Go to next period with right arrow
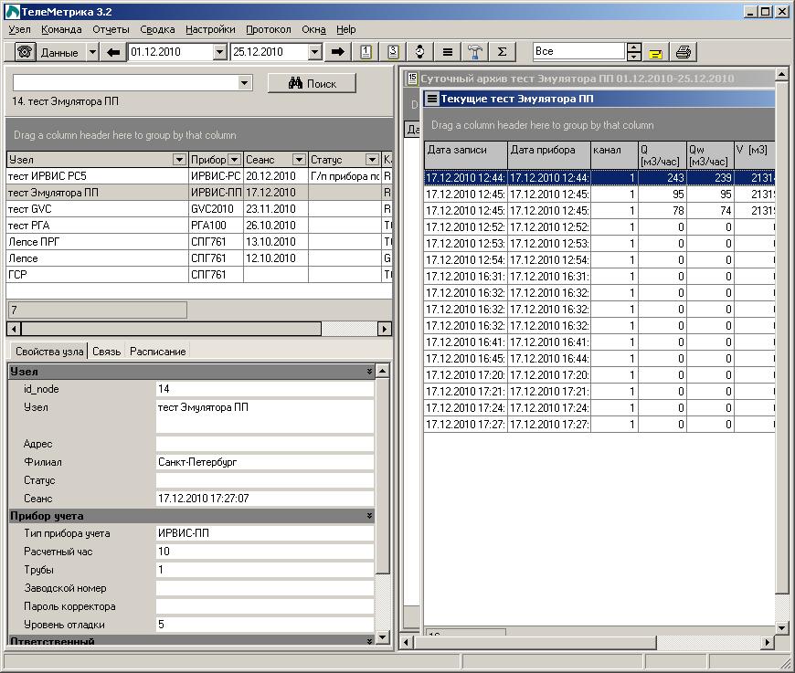Image resolution: width=795 pixels, height=673 pixels. 337,52
